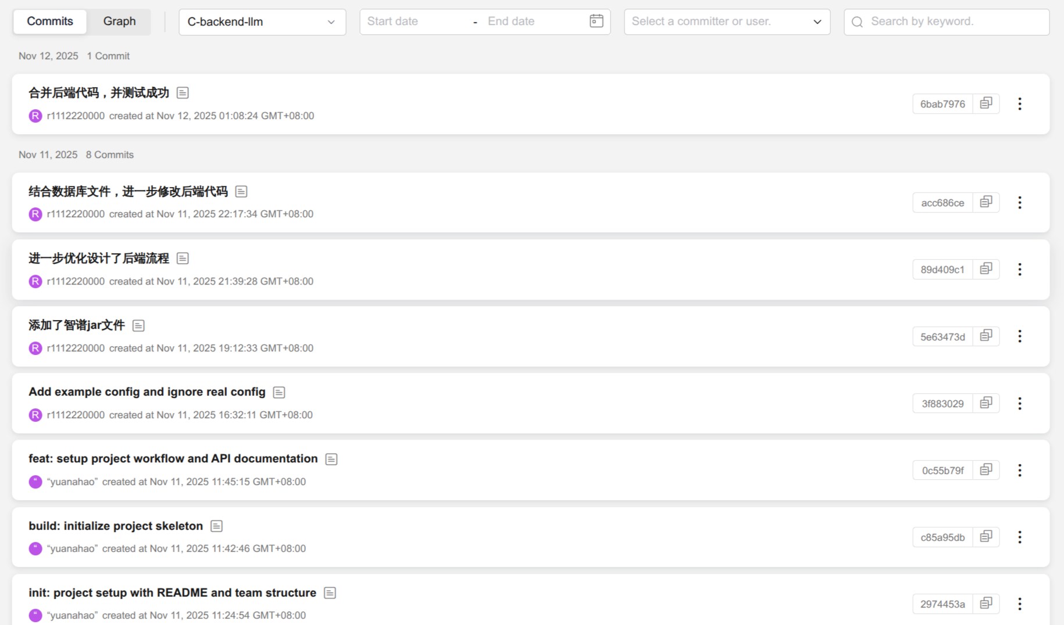Click the Search by keyword field
This screenshot has height=625, width=1064.
pyautogui.click(x=947, y=22)
